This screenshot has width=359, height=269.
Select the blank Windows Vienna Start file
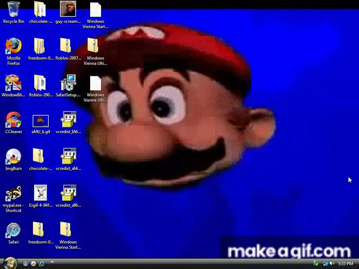point(95,9)
